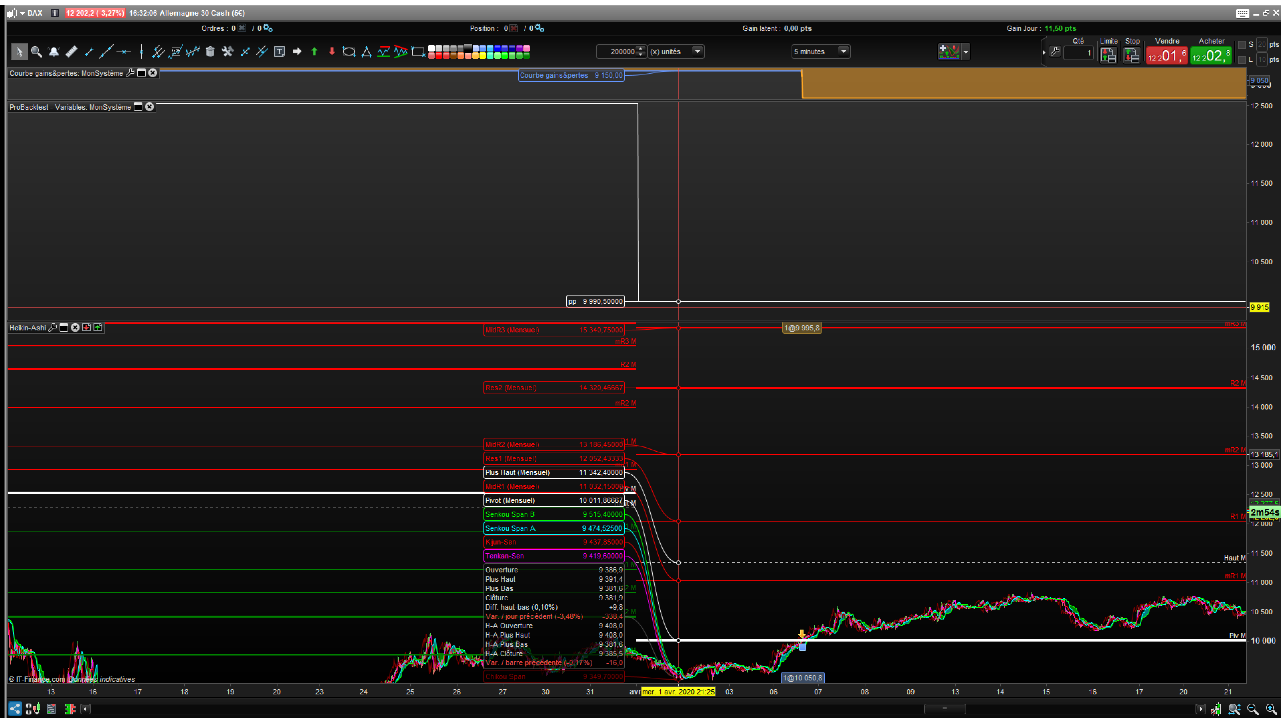Open the (x) unités dropdown
Viewport: 1281px width, 718px height.
click(697, 51)
